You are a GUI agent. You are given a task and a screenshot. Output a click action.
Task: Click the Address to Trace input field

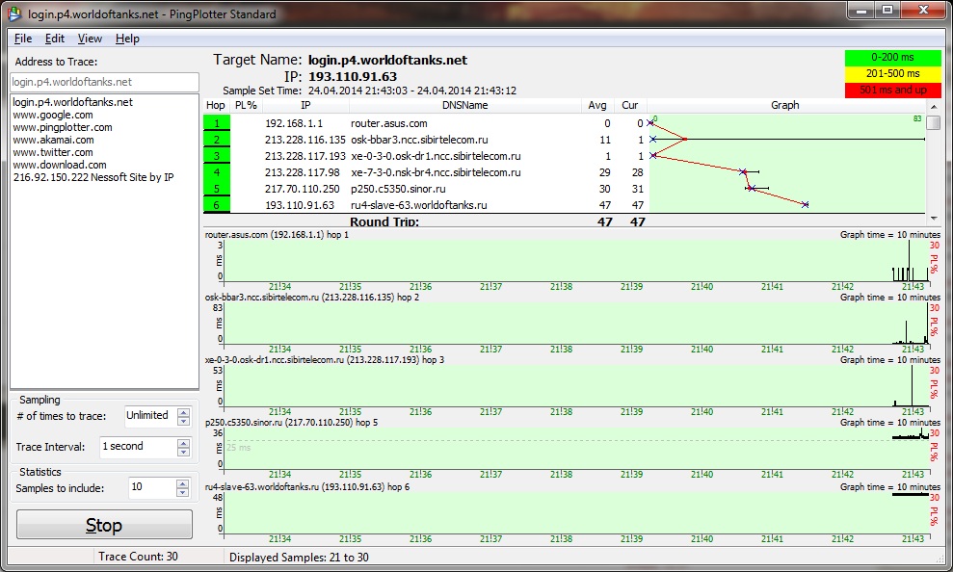pyautogui.click(x=104, y=82)
